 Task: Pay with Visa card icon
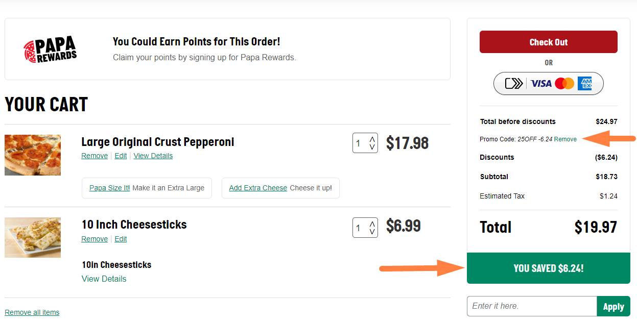tap(541, 83)
